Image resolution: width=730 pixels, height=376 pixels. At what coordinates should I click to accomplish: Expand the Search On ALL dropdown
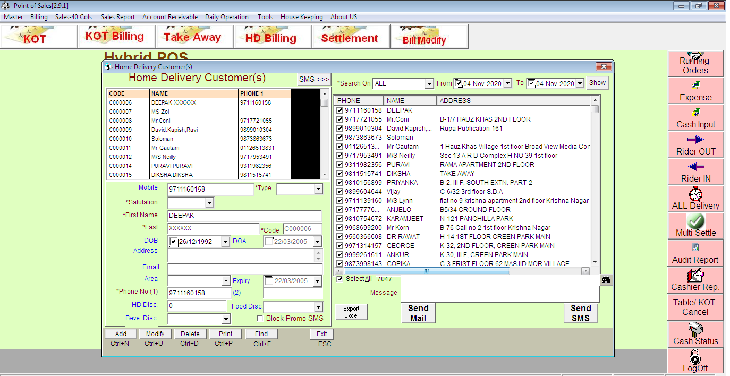click(x=429, y=84)
